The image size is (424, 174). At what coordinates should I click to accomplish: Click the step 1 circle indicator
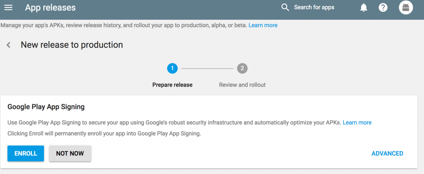(172, 68)
